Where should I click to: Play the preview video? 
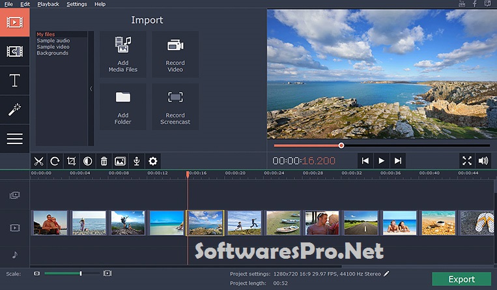pos(382,161)
